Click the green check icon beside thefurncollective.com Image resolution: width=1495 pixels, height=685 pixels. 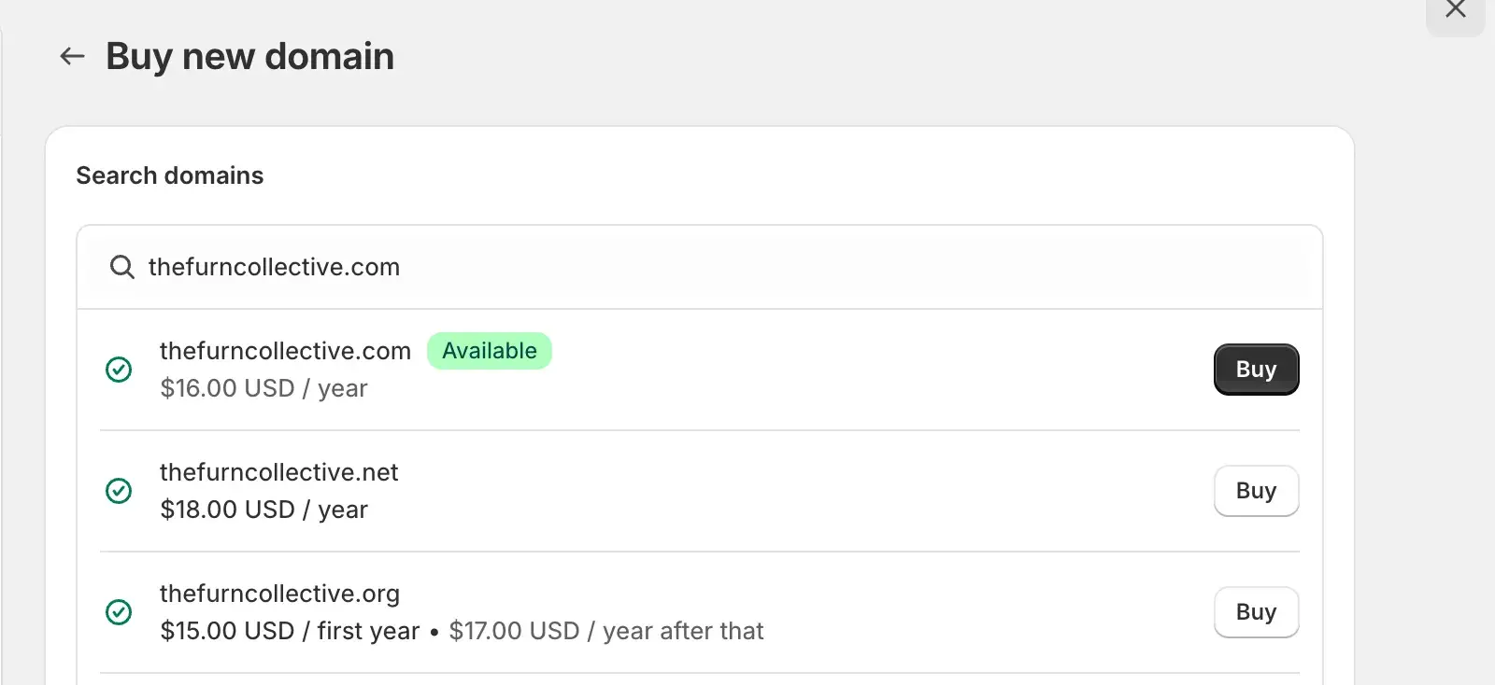click(119, 370)
